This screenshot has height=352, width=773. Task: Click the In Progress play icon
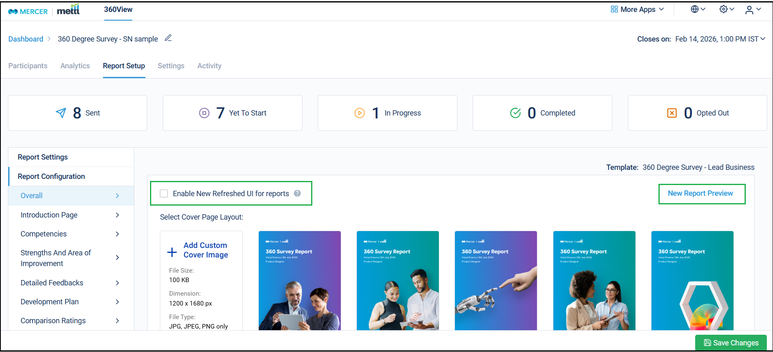pos(359,113)
